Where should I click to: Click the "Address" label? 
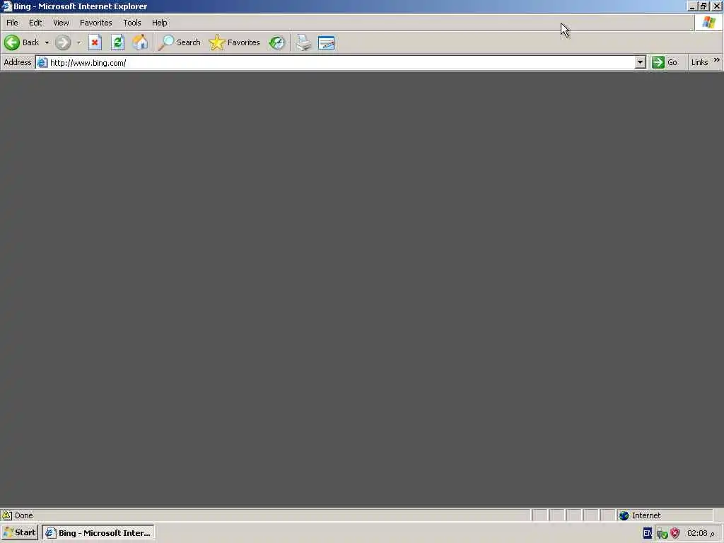18,62
